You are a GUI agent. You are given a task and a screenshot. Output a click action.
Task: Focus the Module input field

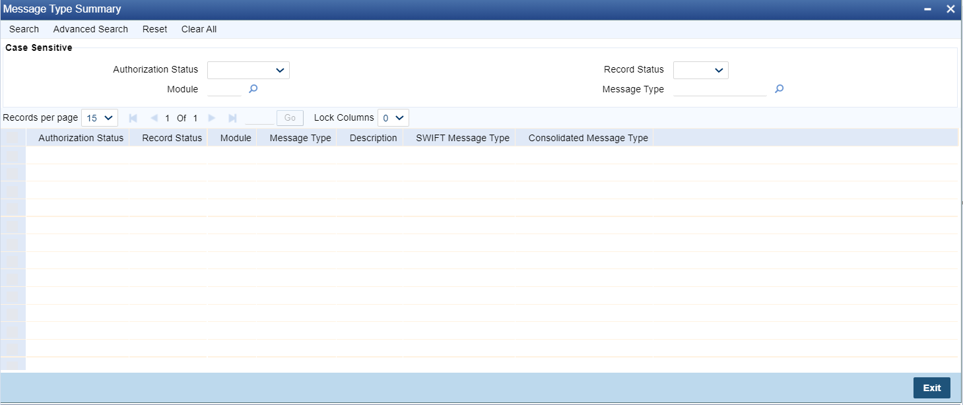224,89
